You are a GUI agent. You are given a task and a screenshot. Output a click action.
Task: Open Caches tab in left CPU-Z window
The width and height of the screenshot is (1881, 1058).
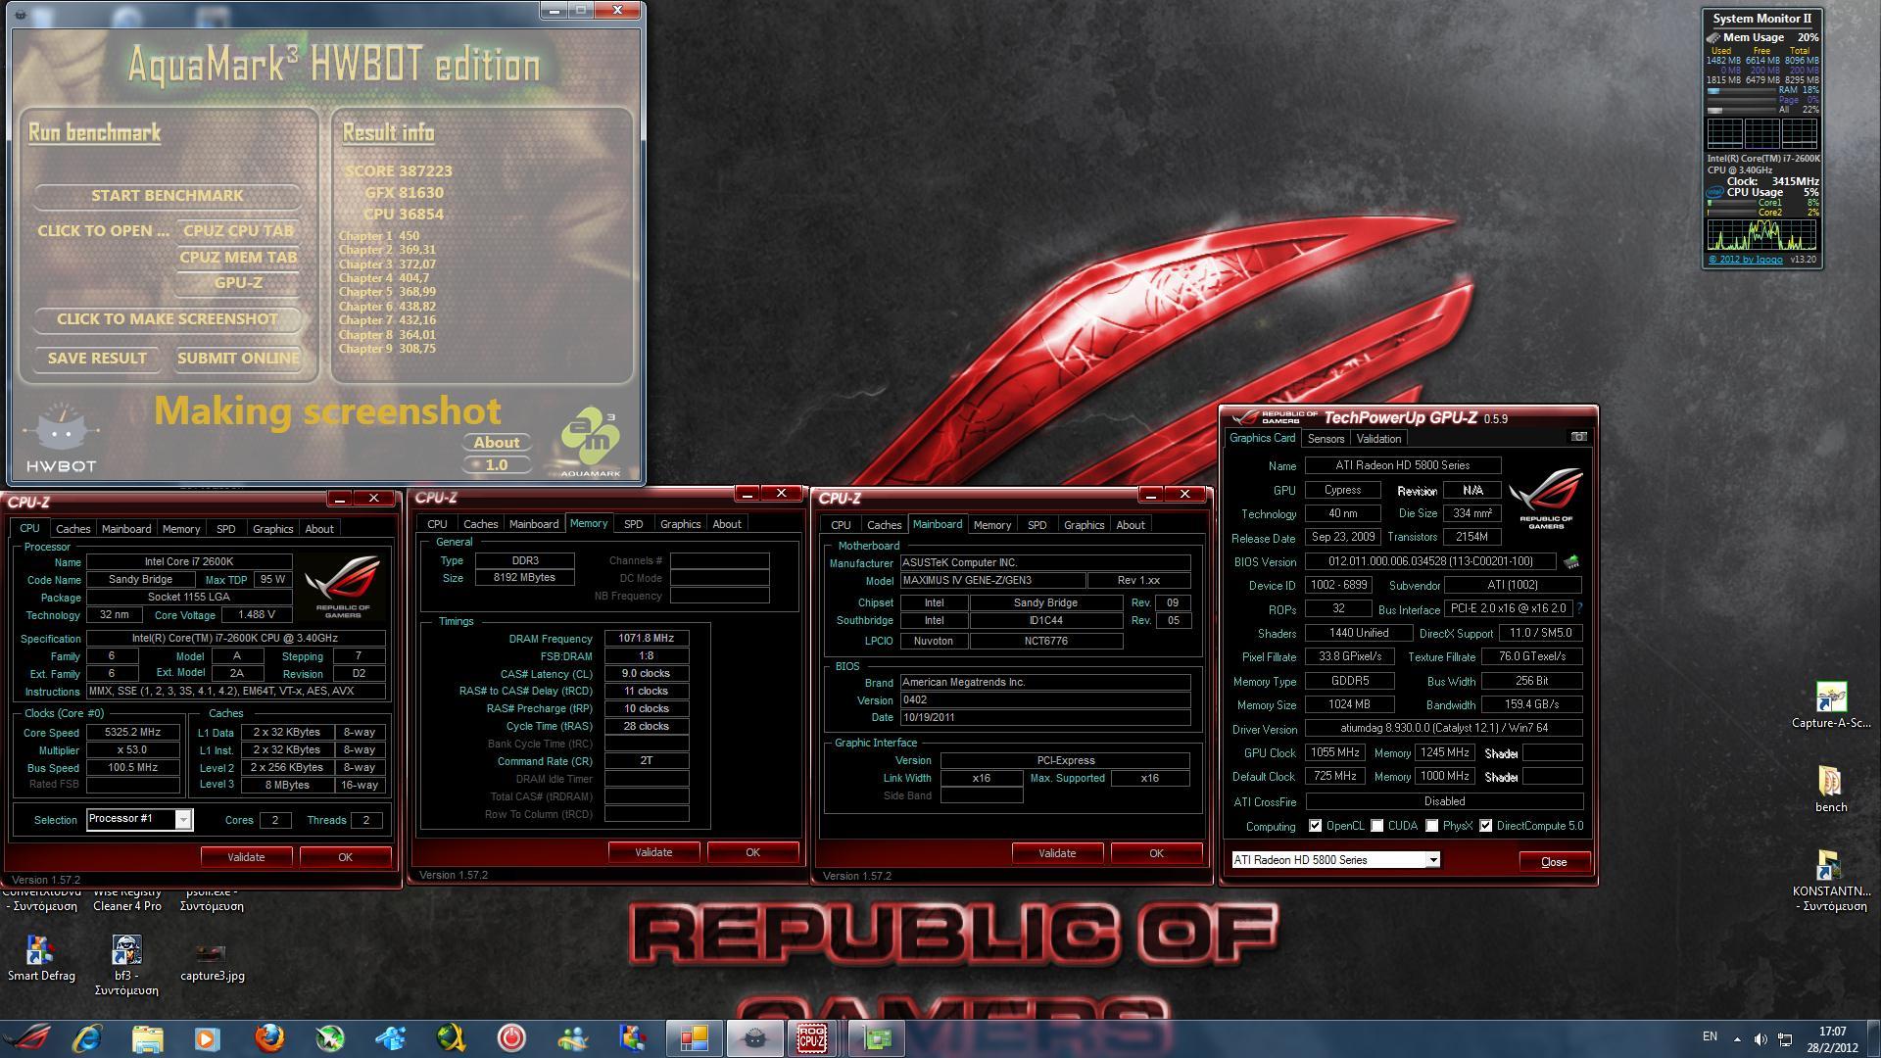tap(72, 529)
